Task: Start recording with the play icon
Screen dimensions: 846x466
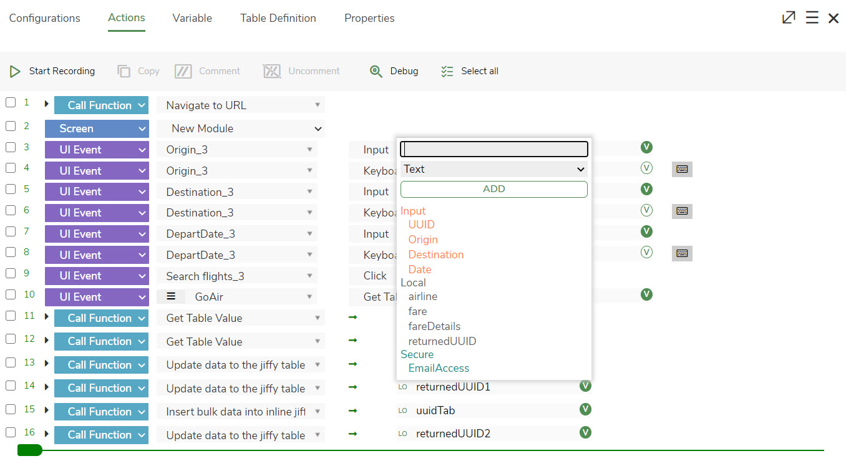Action: coord(15,71)
